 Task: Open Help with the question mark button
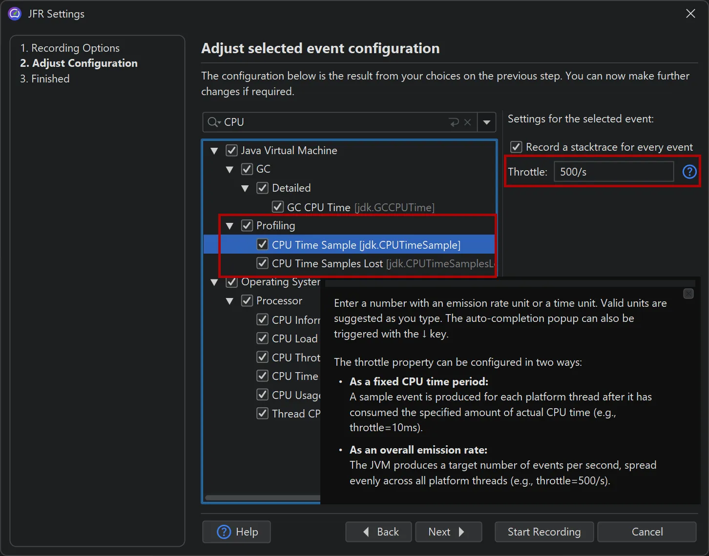[x=236, y=532]
